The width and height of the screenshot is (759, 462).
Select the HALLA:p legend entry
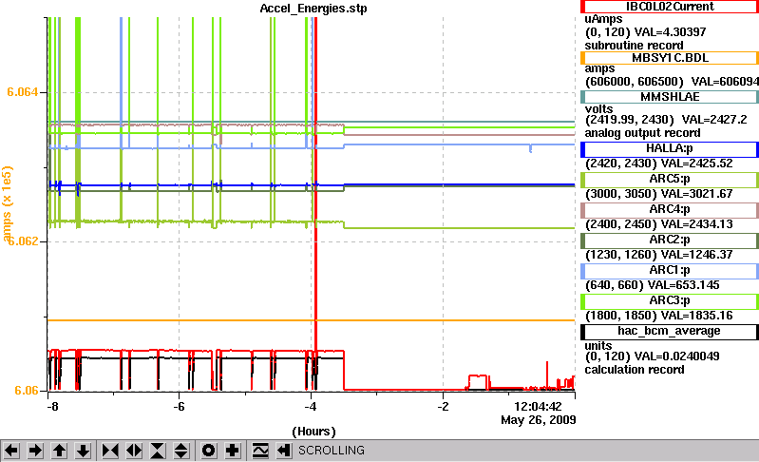tap(670, 148)
